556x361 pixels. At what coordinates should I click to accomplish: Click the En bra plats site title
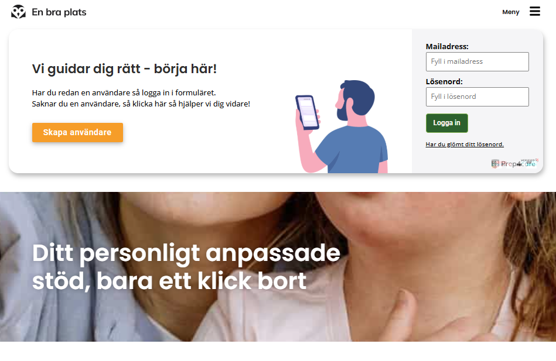pyautogui.click(x=59, y=12)
